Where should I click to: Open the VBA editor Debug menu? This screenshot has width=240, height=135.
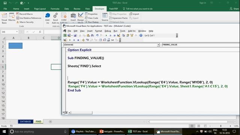tap(108, 31)
